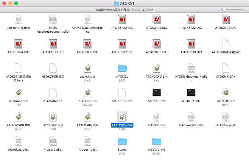Select the ATOK FavoriteDocument.plist icon
Viewport: 249px width, 165px height.
coord(53,19)
